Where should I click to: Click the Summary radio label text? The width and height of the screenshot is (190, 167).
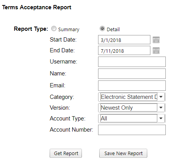pos(69,30)
